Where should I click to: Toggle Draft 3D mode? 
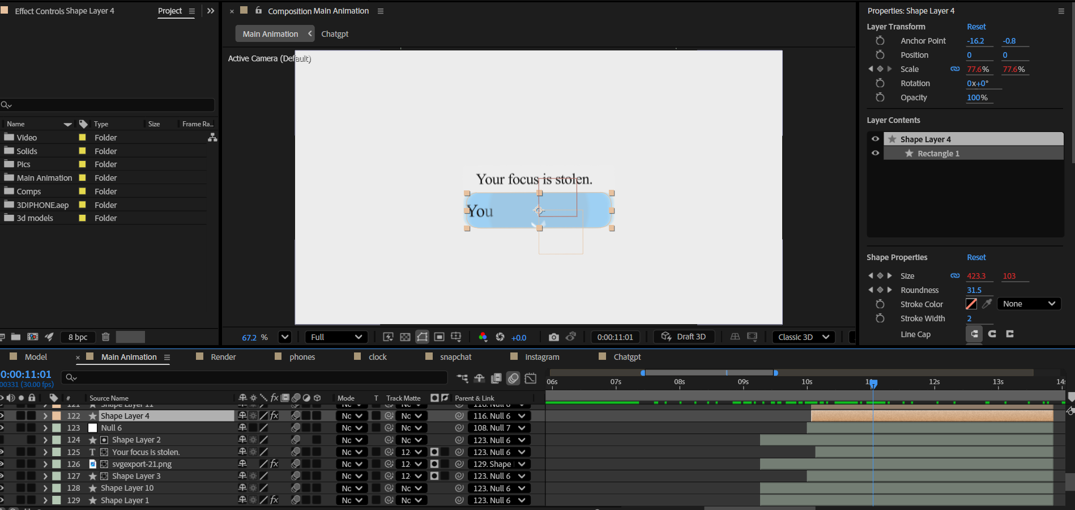[x=684, y=337]
